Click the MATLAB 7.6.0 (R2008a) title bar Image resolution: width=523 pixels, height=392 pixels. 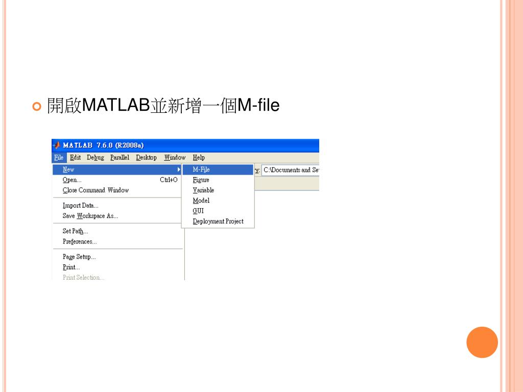pos(185,145)
